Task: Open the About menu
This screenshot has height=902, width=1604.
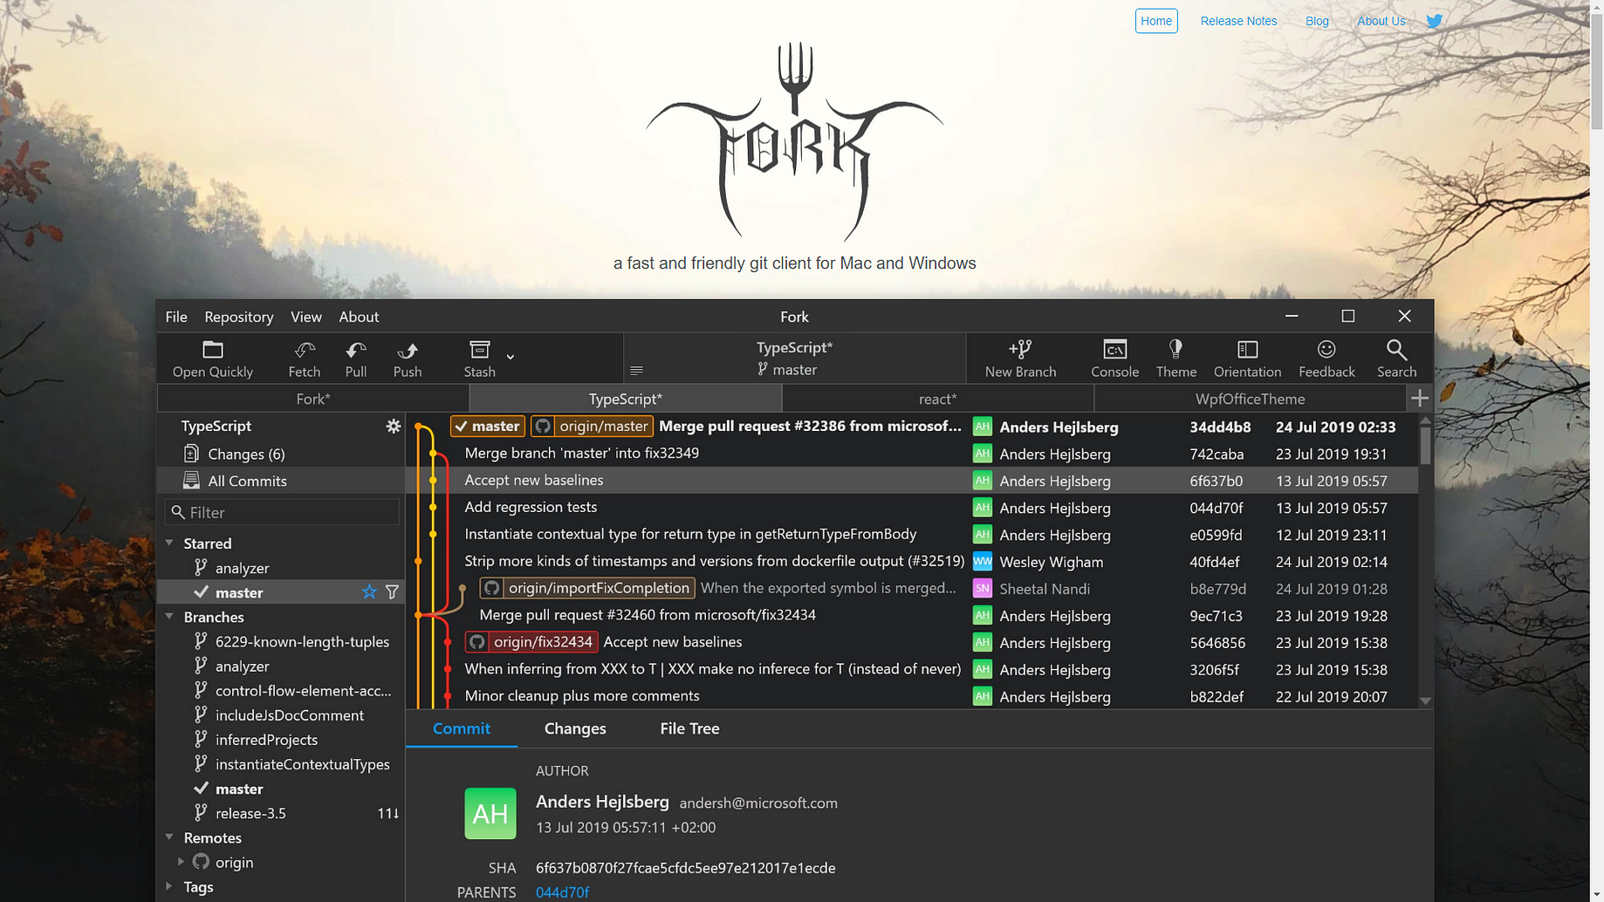Action: click(x=359, y=317)
